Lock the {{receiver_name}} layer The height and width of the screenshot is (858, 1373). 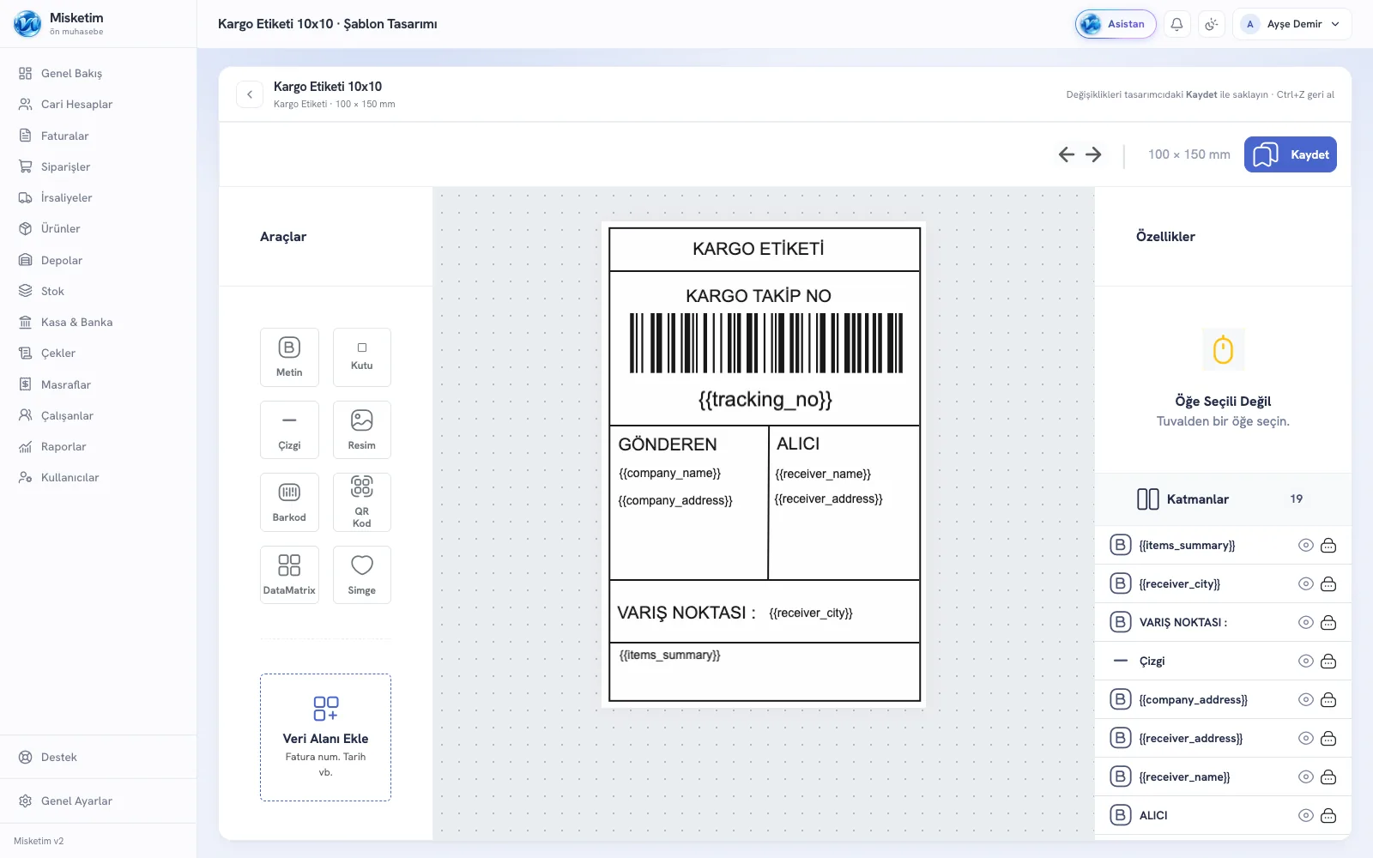1328,776
